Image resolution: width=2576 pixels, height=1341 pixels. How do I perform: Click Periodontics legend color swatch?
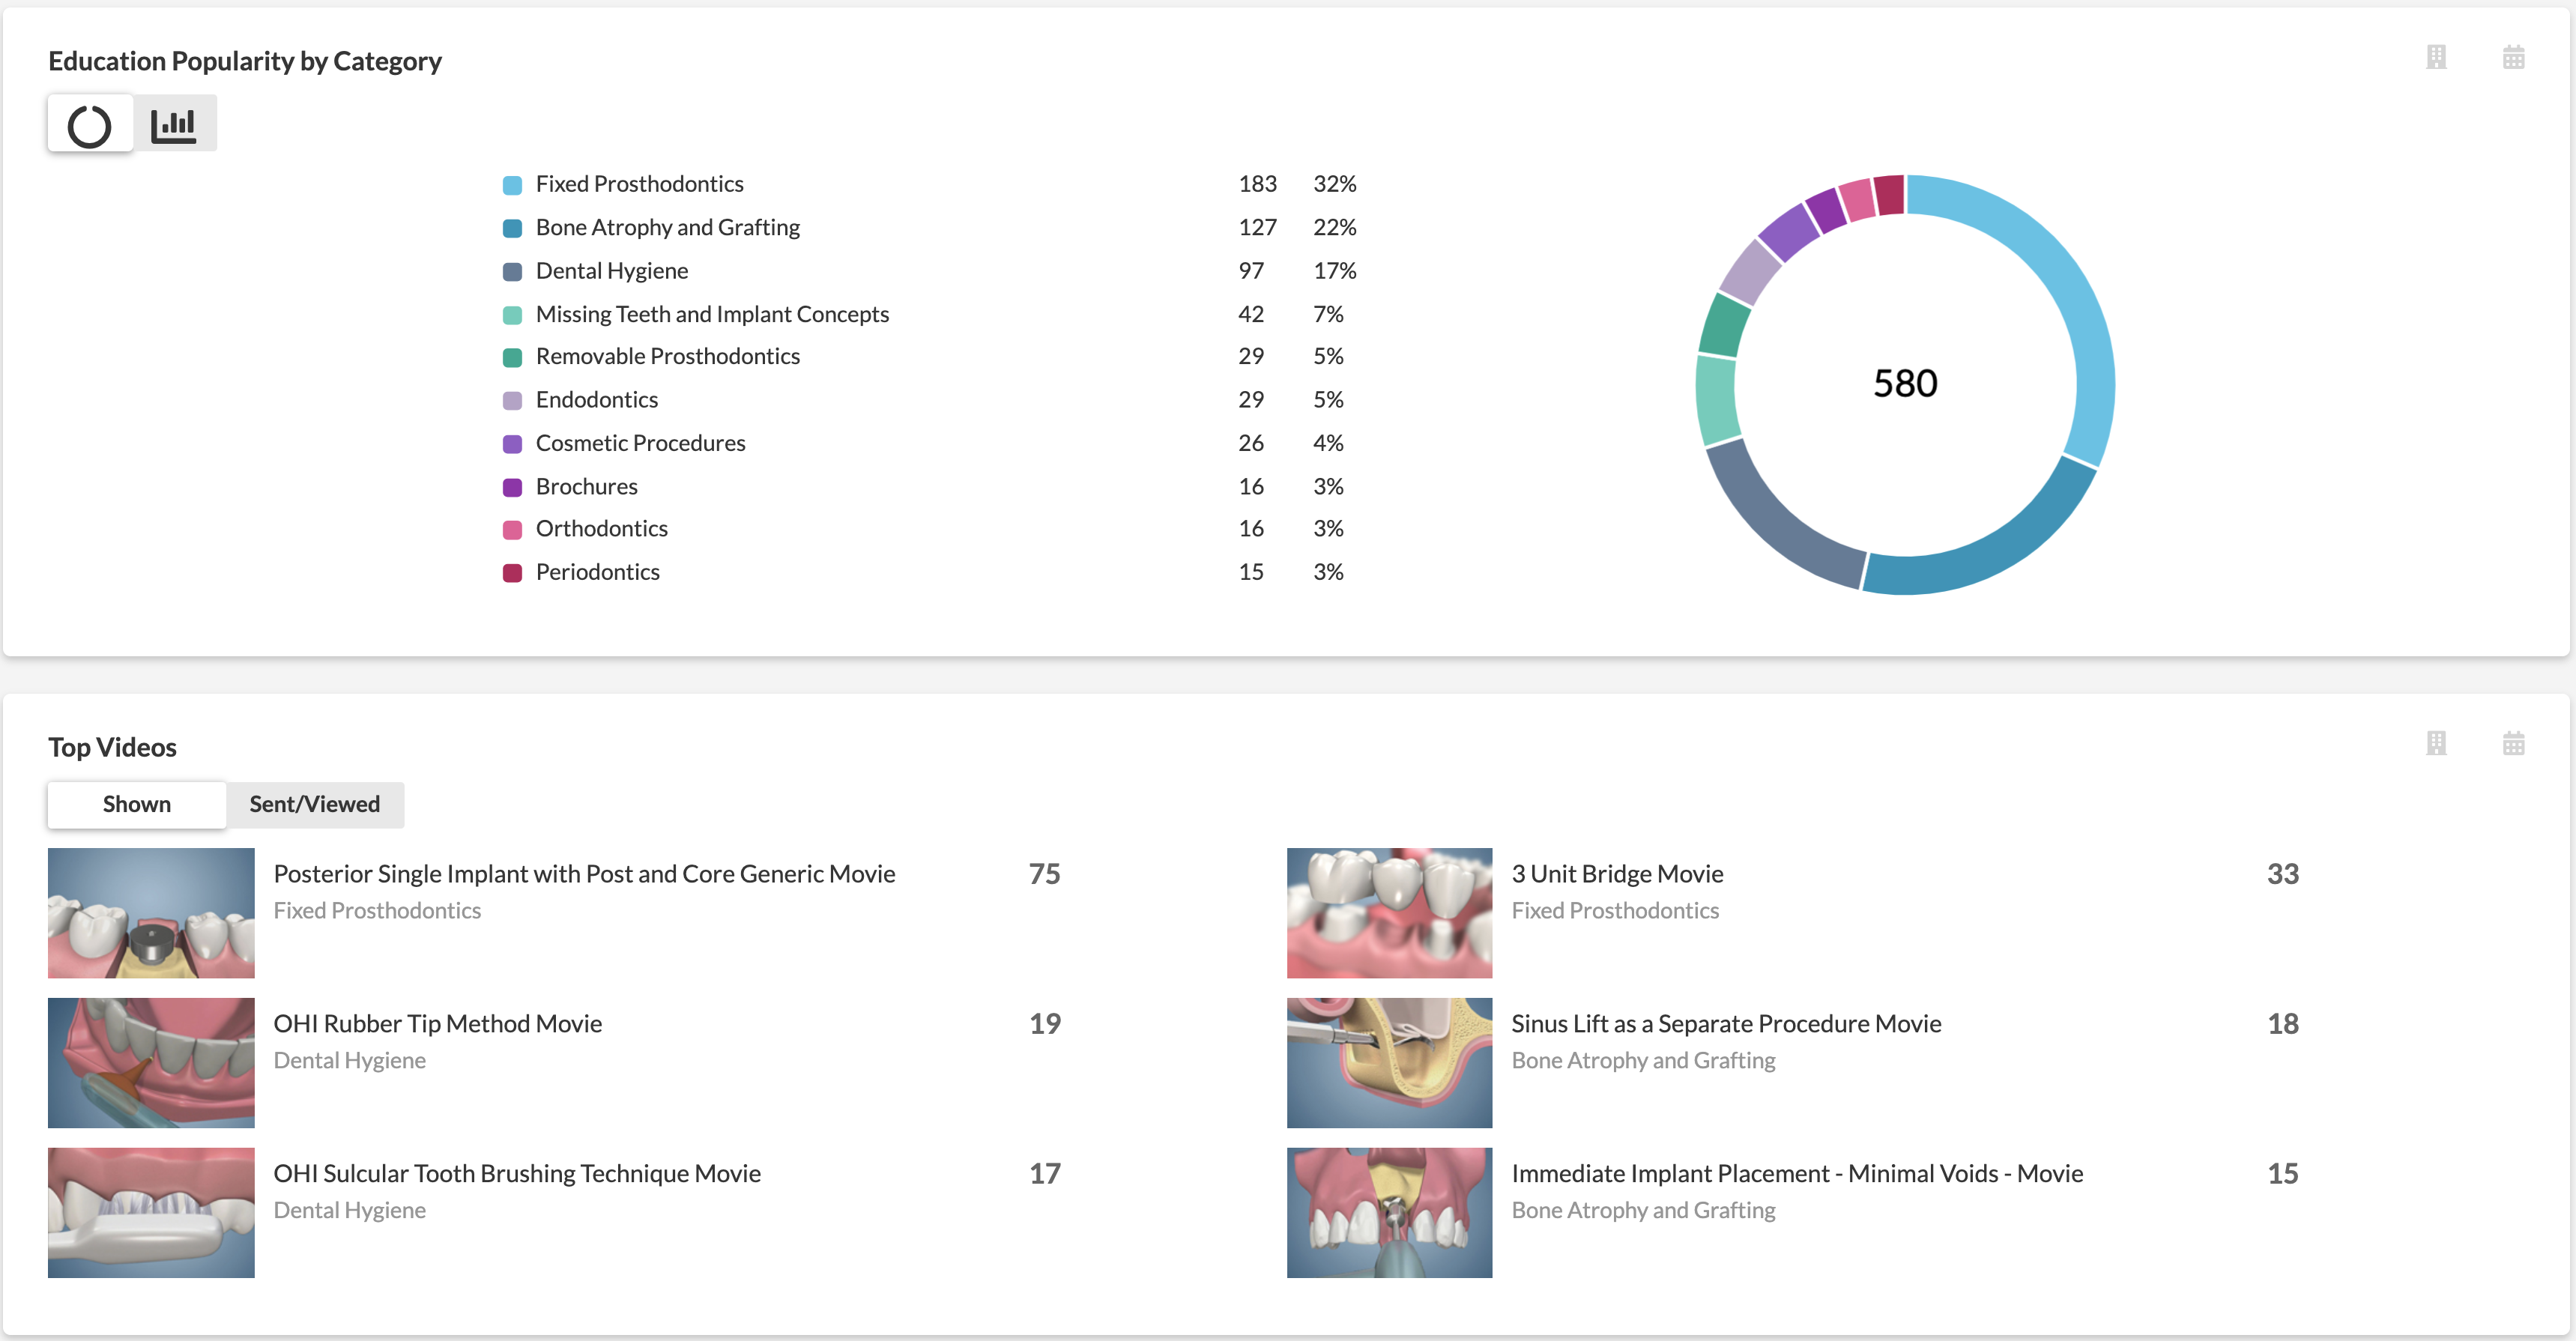tap(512, 573)
